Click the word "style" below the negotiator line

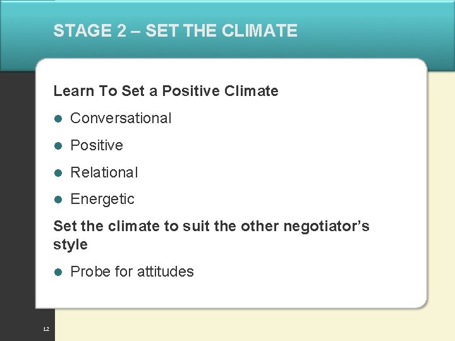70,244
